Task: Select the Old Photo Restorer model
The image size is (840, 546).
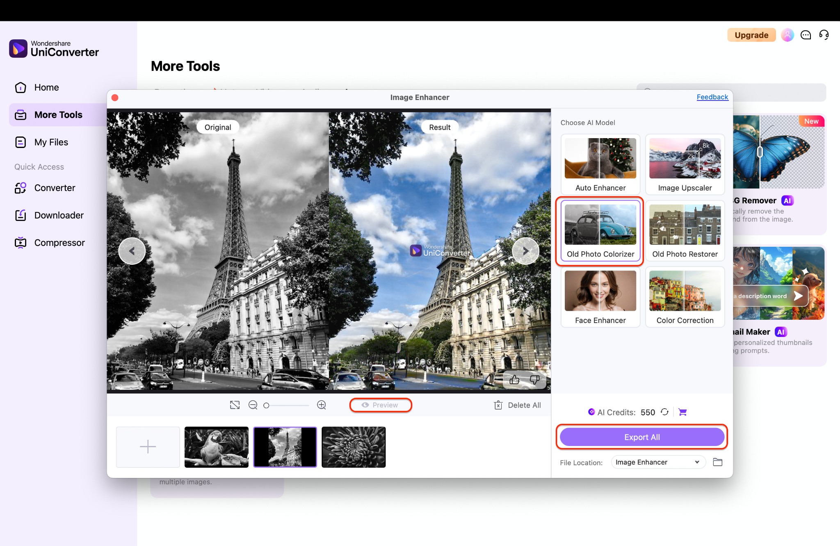Action: (x=685, y=231)
